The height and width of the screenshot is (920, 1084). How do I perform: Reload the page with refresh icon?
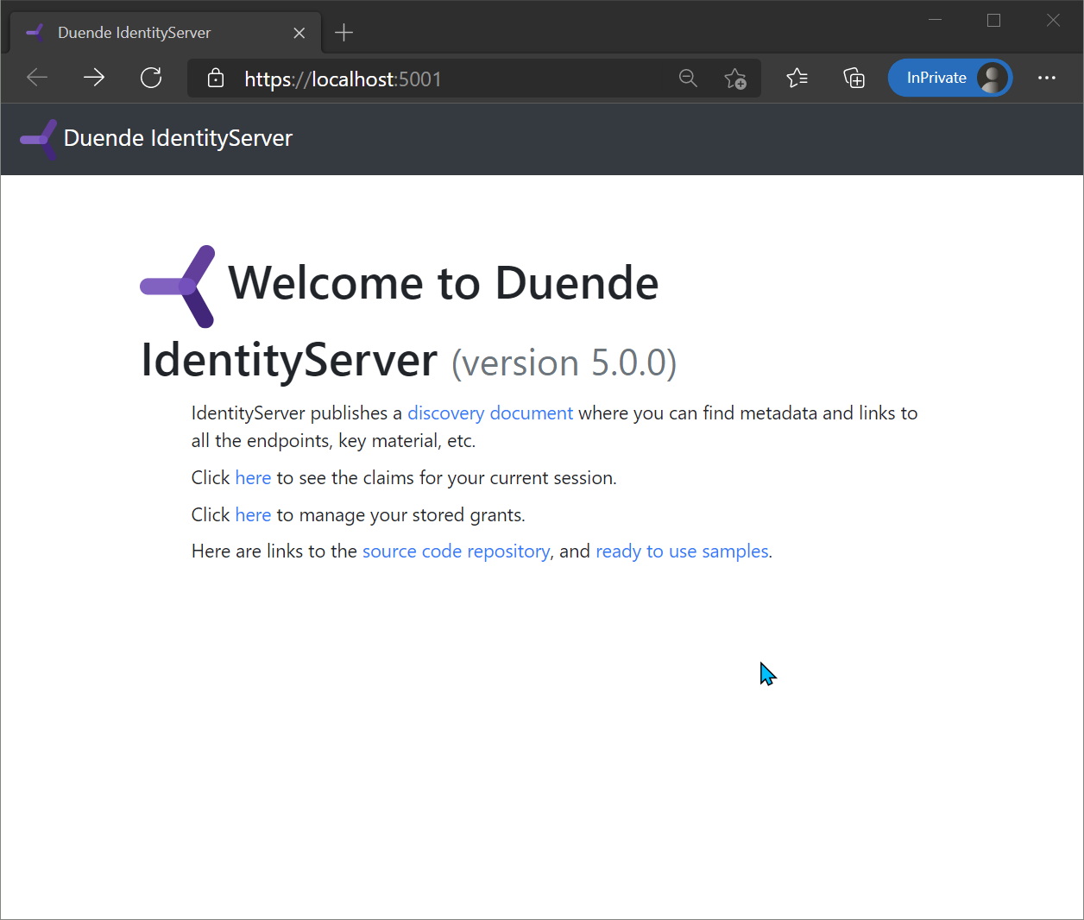[x=151, y=79]
